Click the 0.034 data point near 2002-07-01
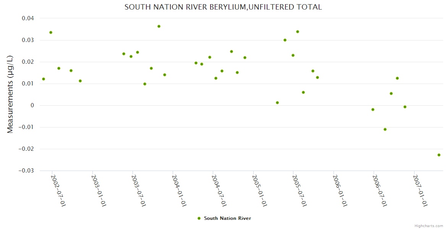This screenshot has height=229, width=447. (x=51, y=32)
